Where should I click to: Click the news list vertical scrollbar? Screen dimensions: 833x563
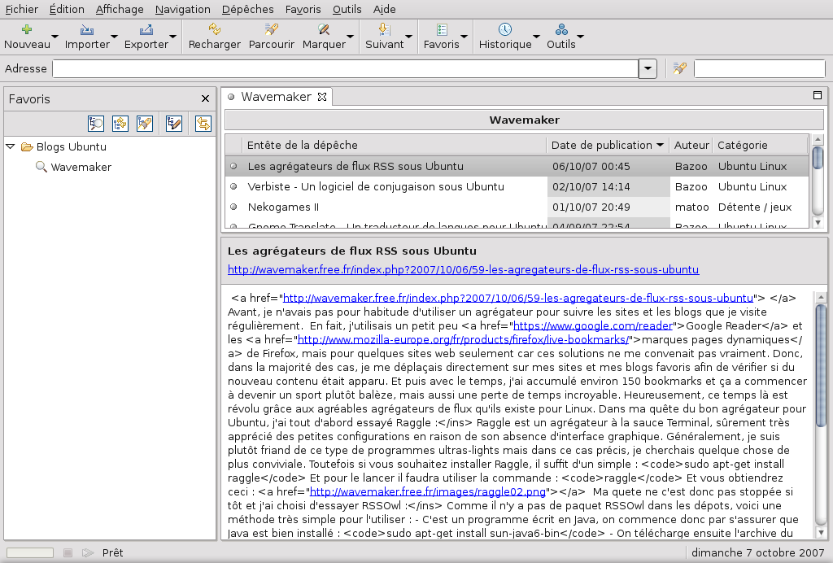[818, 181]
